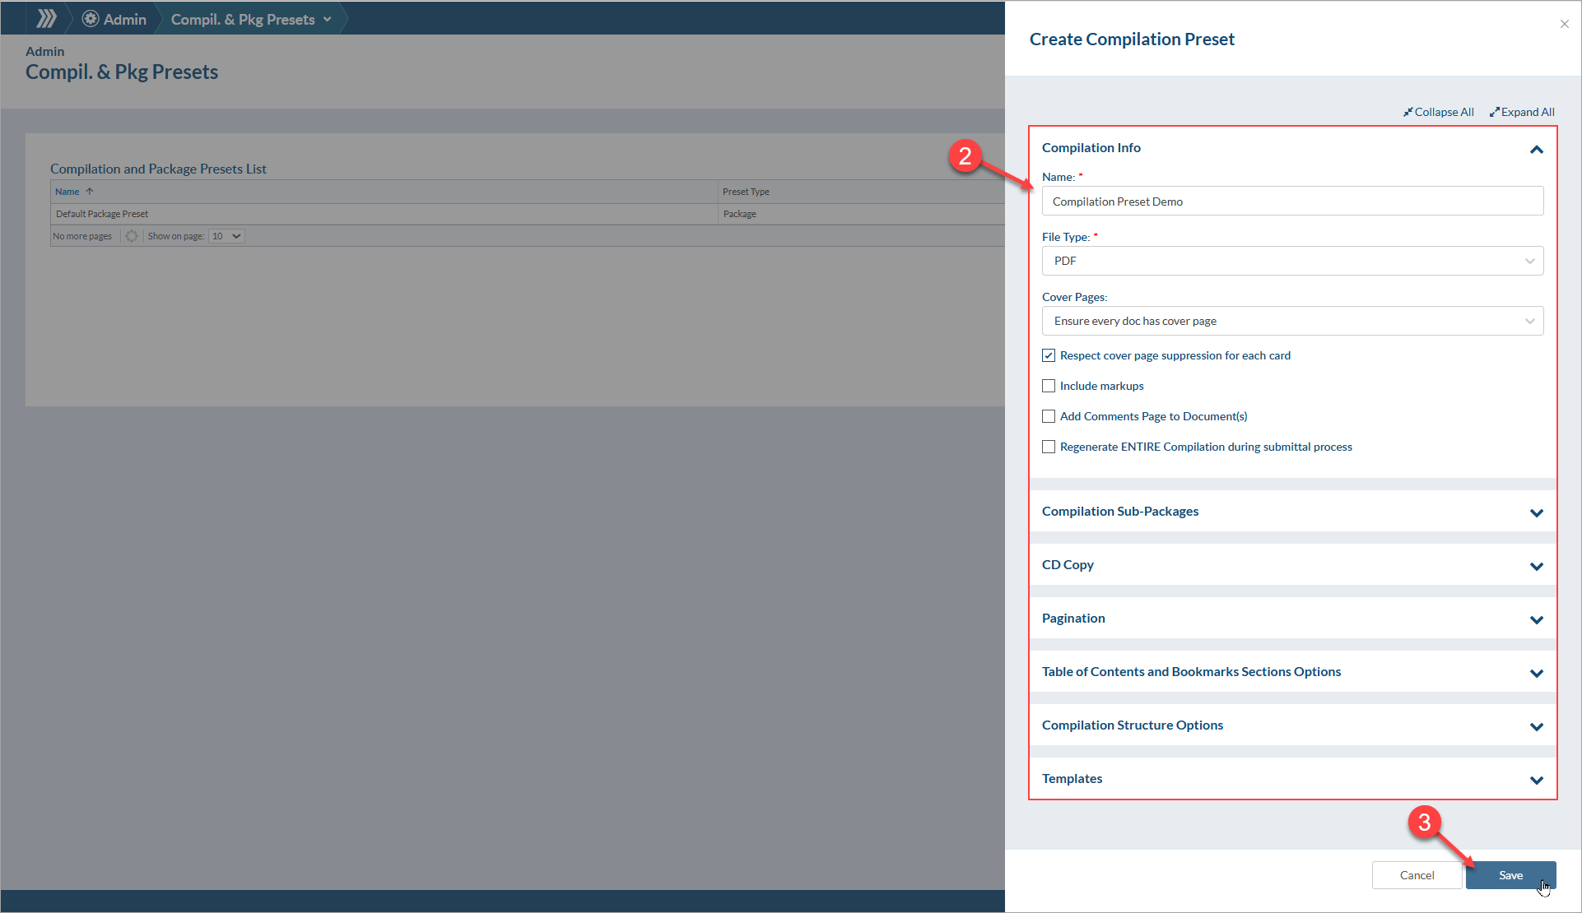Click the refresh spinner icon in pager

tap(132, 236)
